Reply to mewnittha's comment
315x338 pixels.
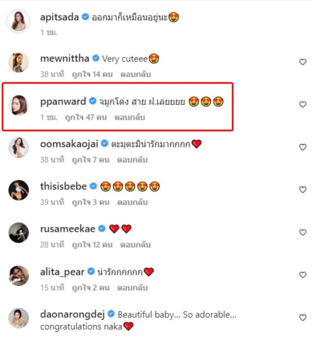pyautogui.click(x=136, y=74)
